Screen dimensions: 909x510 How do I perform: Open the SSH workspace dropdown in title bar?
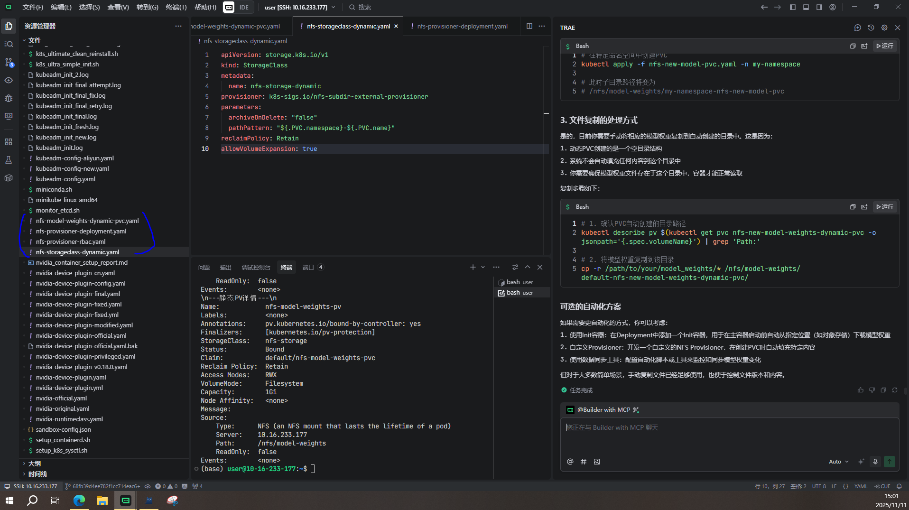300,7
